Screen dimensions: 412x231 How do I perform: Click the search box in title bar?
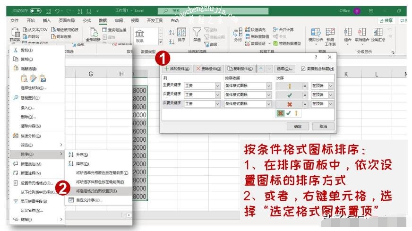213,11
